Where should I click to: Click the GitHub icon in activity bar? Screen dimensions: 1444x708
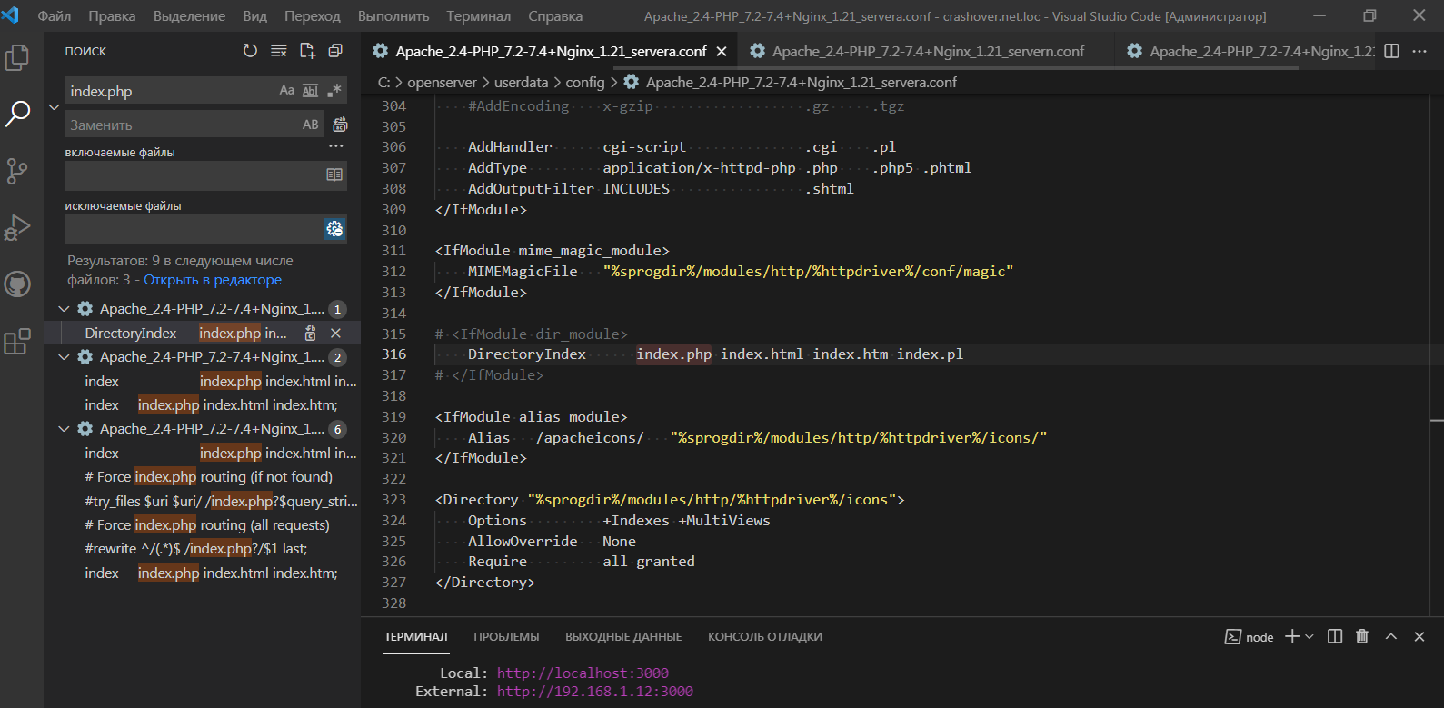pyautogui.click(x=17, y=284)
